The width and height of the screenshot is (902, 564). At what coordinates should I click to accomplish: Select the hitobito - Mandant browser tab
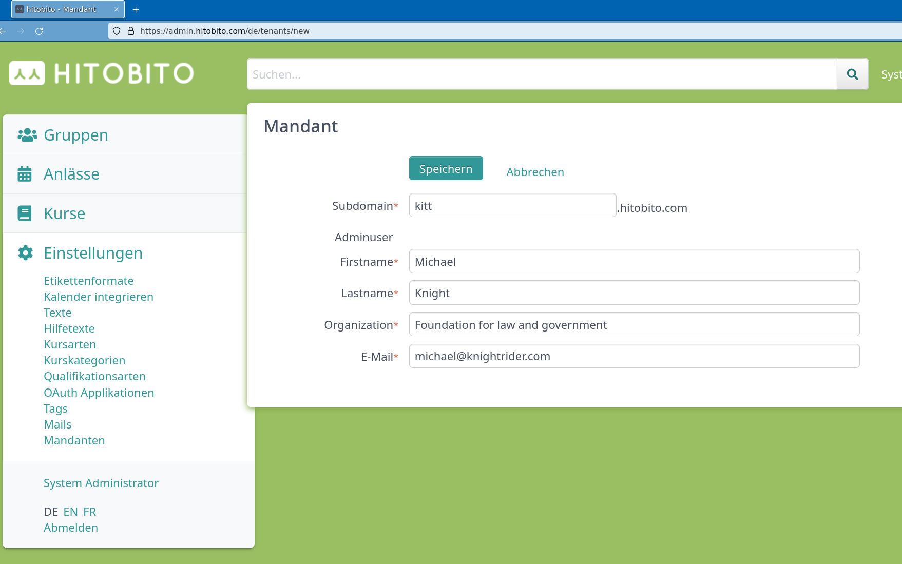coord(61,9)
